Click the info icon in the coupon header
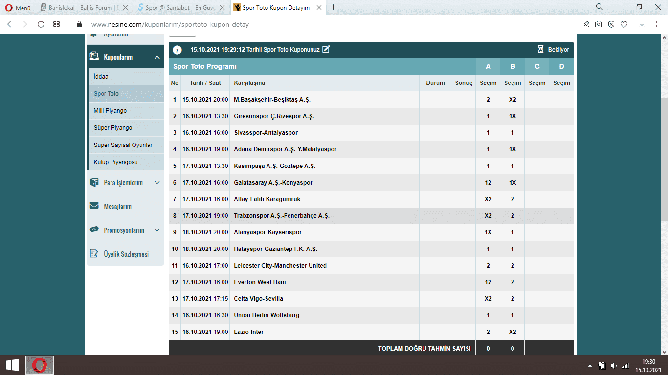Viewport: 668px width, 375px height. coord(178,50)
